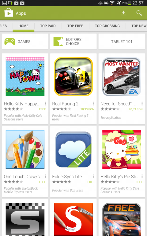Expand options for One Touch Draw
This screenshot has height=236, width=147.
[x=45, y=176]
